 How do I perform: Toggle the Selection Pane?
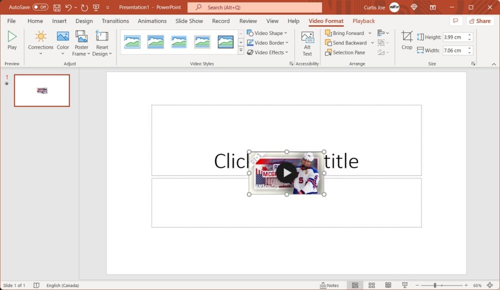[x=345, y=52]
